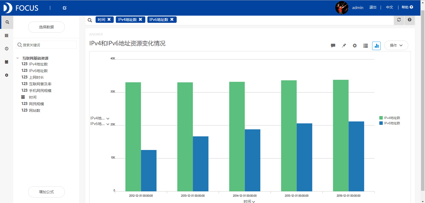Image resolution: width=425 pixels, height=203 pixels.
Task: Toggle IPv4地址数 legend green swatch
Action: (x=381, y=118)
